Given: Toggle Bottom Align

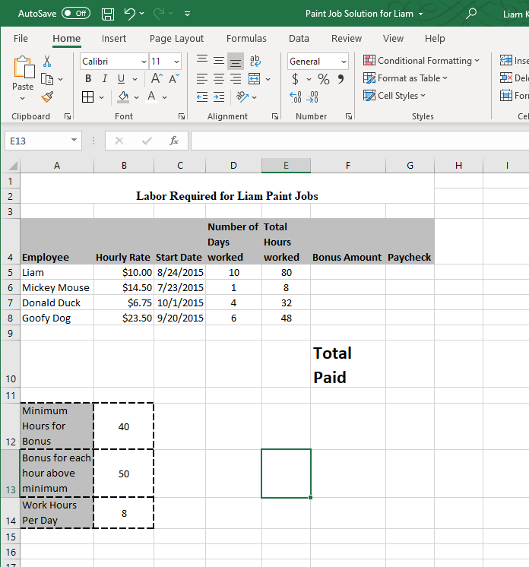Looking at the screenshot, I should pos(236,62).
